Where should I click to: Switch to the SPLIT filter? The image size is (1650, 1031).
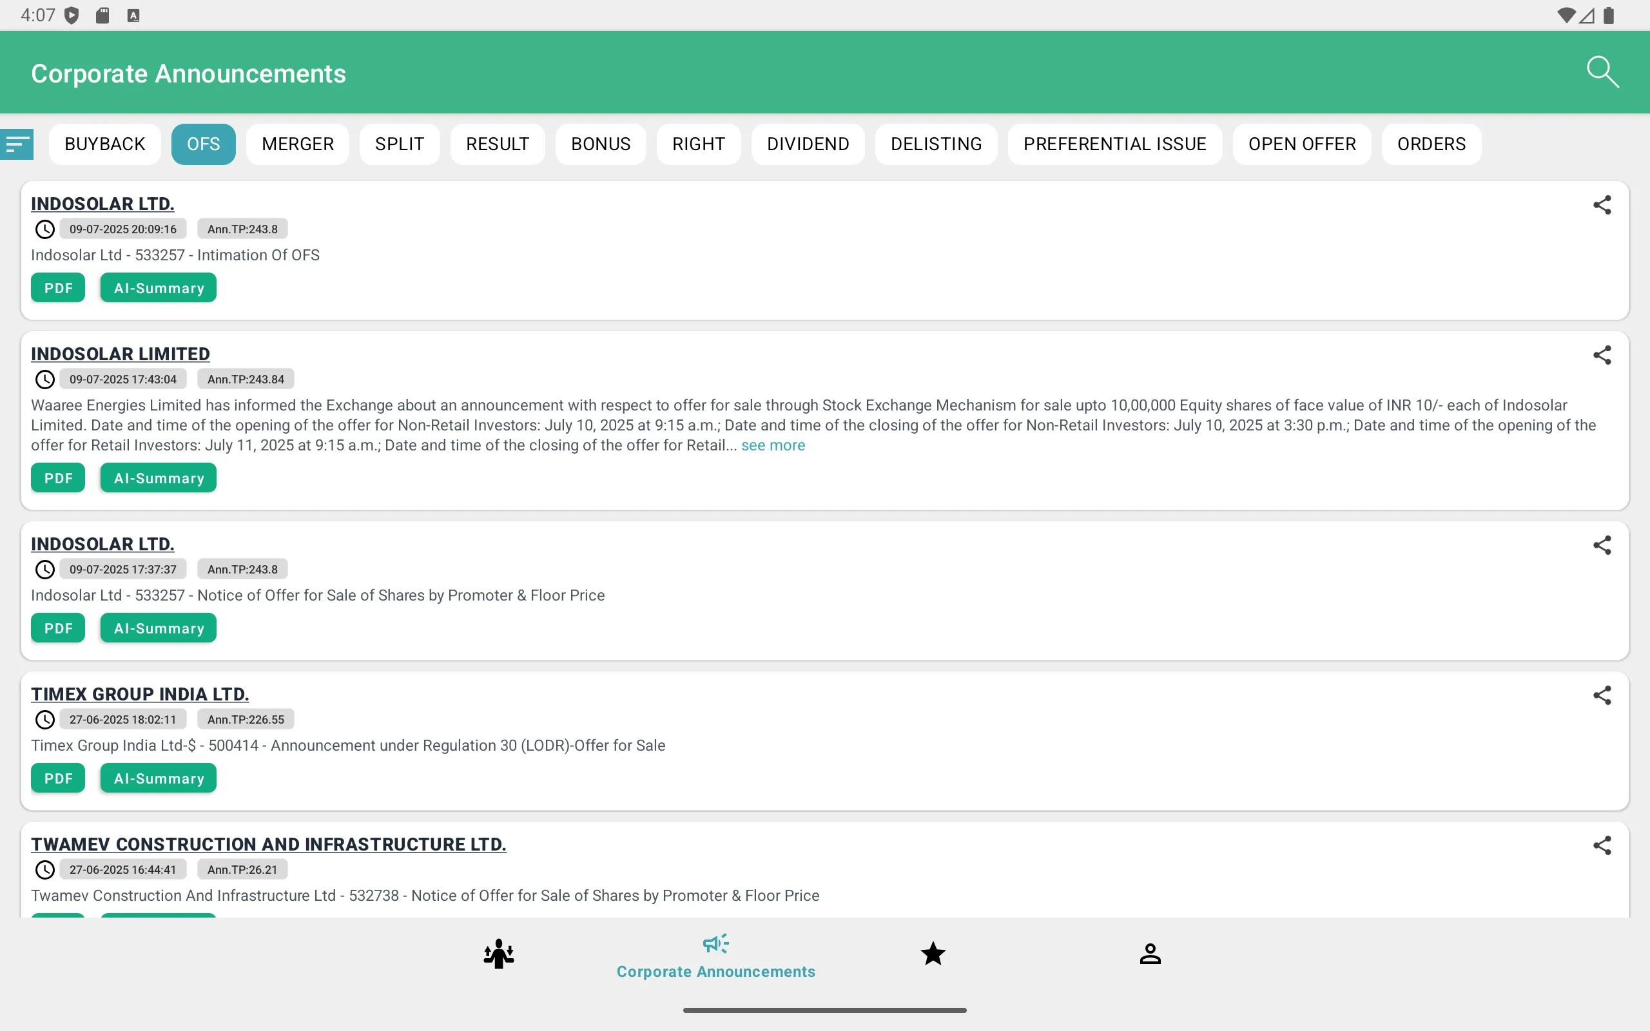pos(400,144)
